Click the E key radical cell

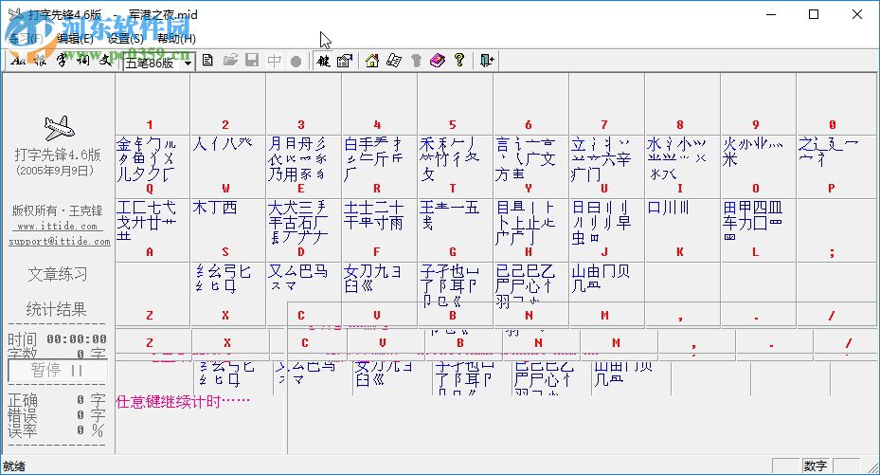coord(304,166)
